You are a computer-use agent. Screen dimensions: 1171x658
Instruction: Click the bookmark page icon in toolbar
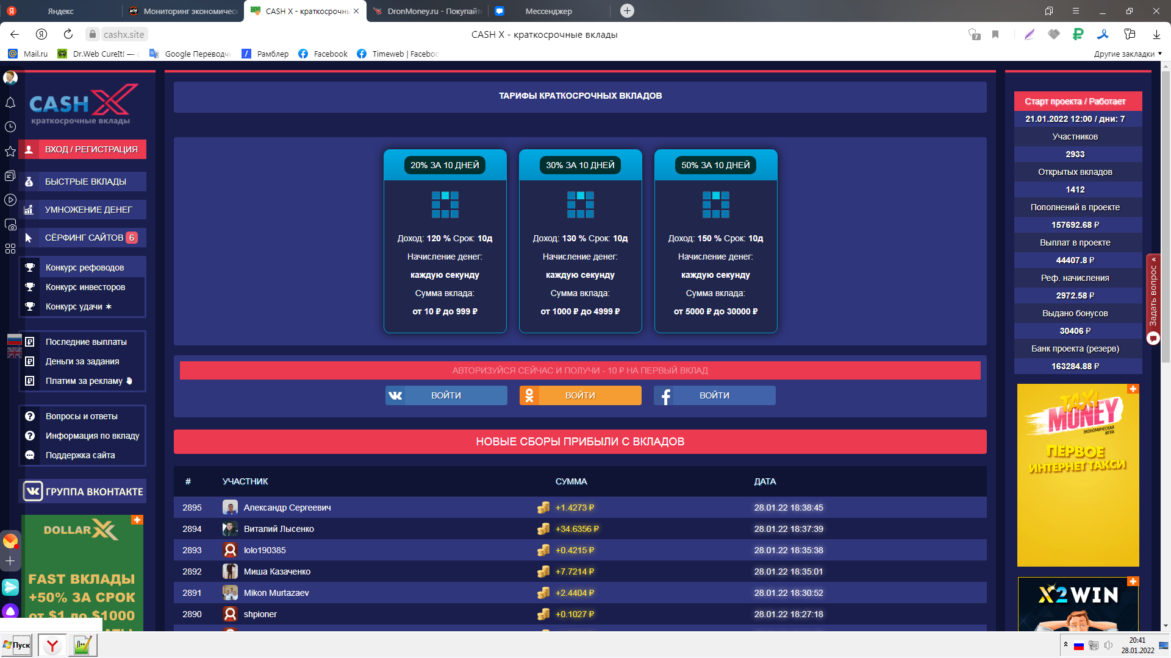pyautogui.click(x=995, y=35)
